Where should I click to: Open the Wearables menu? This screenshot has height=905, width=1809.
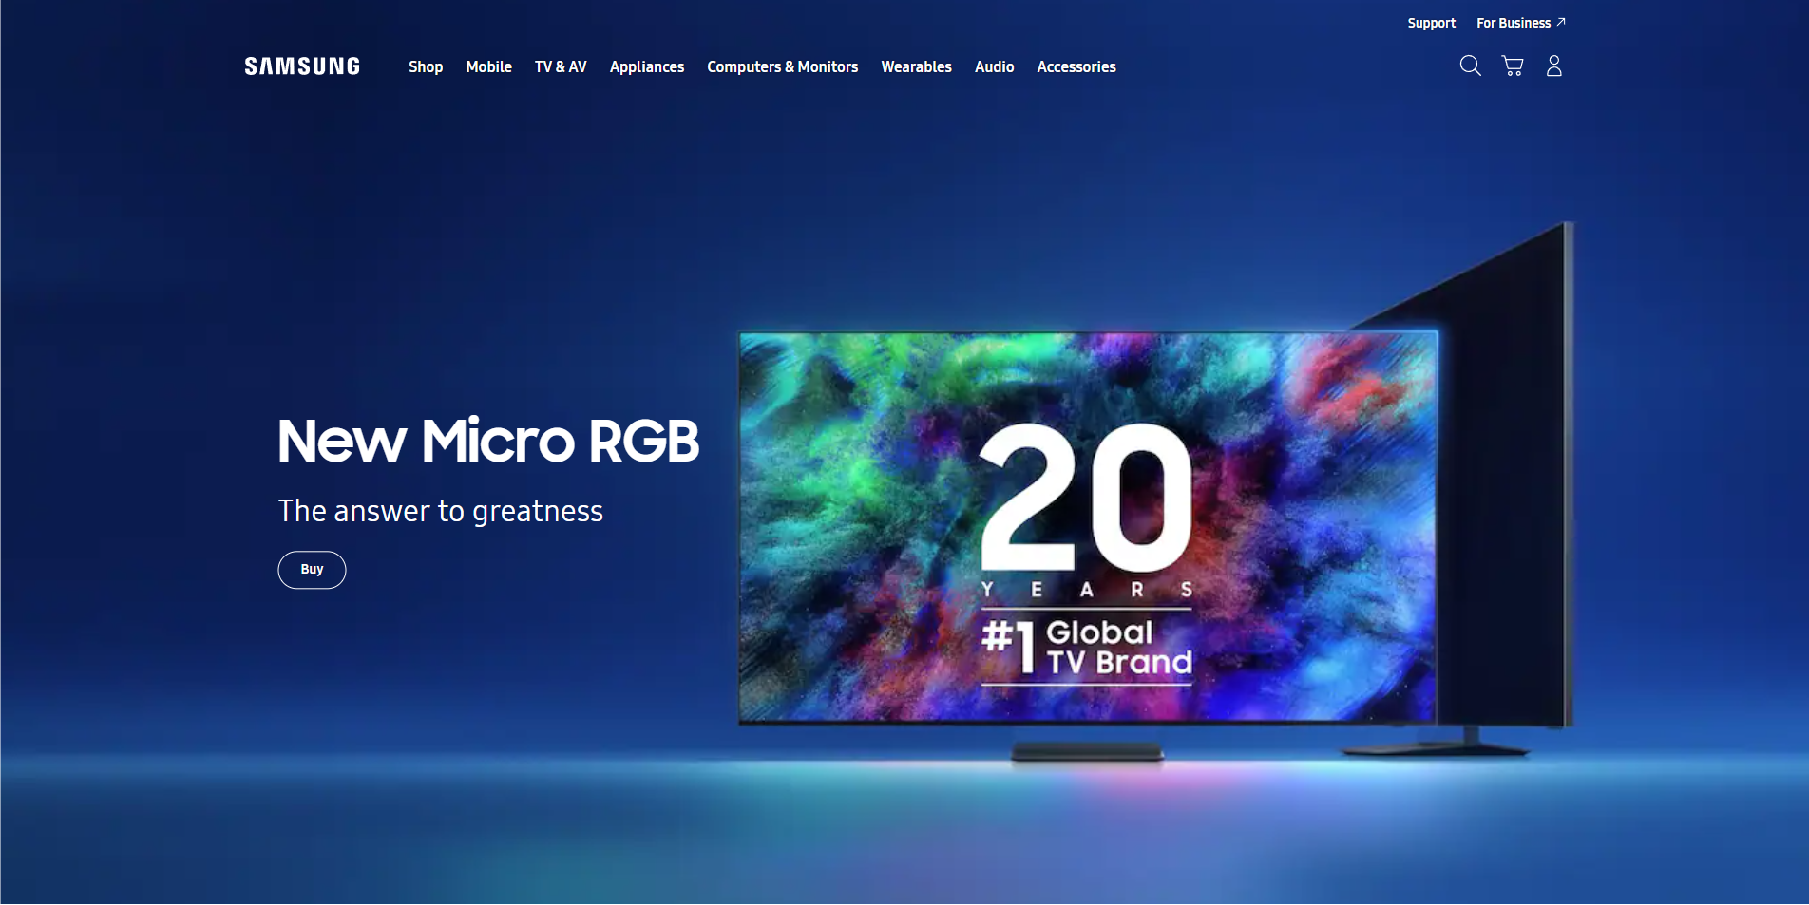point(916,66)
